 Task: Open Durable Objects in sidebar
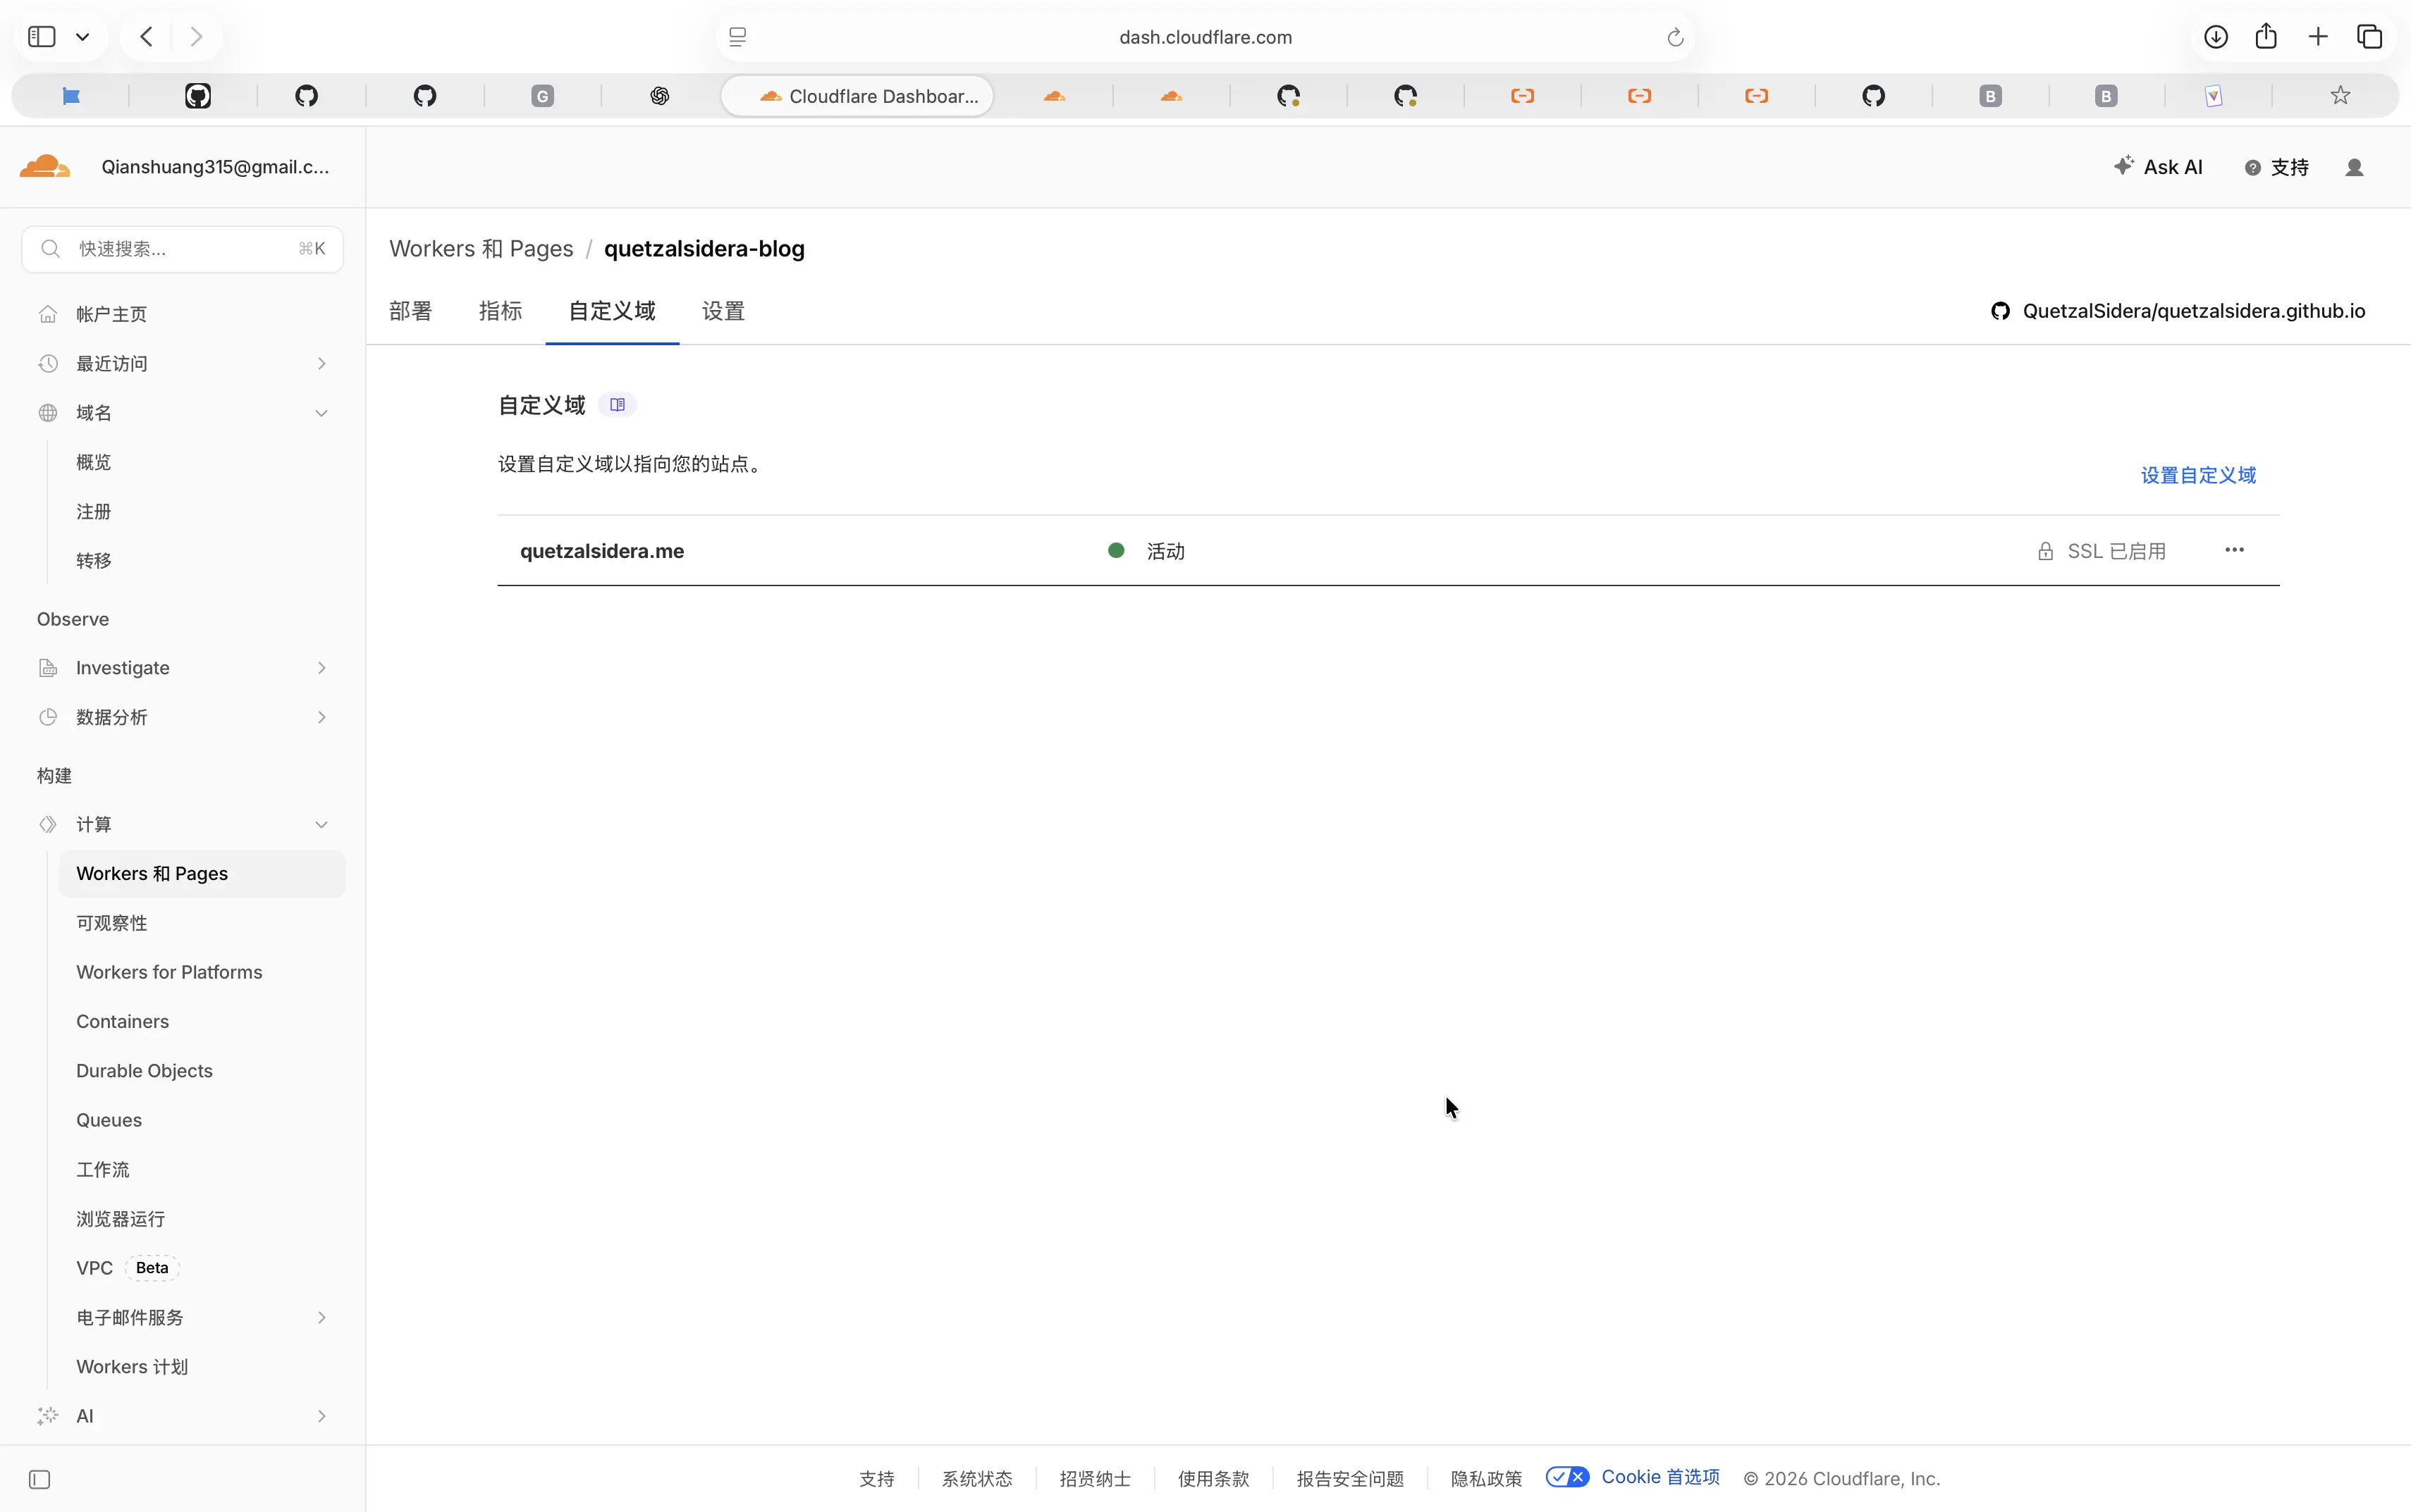click(144, 1070)
